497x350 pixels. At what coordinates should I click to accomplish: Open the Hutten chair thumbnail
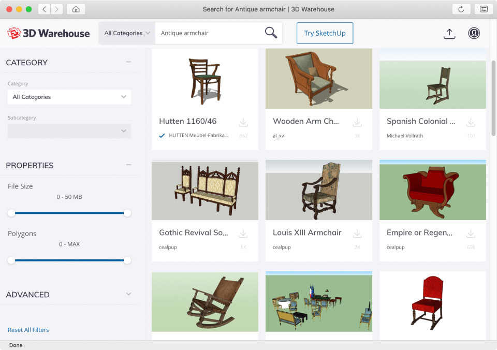pyautogui.click(x=205, y=79)
